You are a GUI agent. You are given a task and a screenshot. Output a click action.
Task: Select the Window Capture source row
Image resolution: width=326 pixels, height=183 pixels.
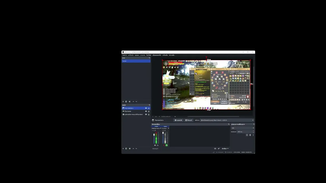coord(136,108)
